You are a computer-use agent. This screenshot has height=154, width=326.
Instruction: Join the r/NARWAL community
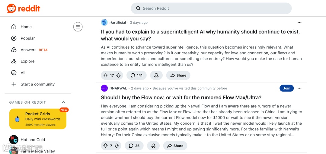tap(286, 88)
